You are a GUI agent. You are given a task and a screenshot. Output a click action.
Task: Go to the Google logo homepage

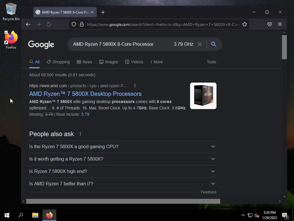[x=41, y=45]
